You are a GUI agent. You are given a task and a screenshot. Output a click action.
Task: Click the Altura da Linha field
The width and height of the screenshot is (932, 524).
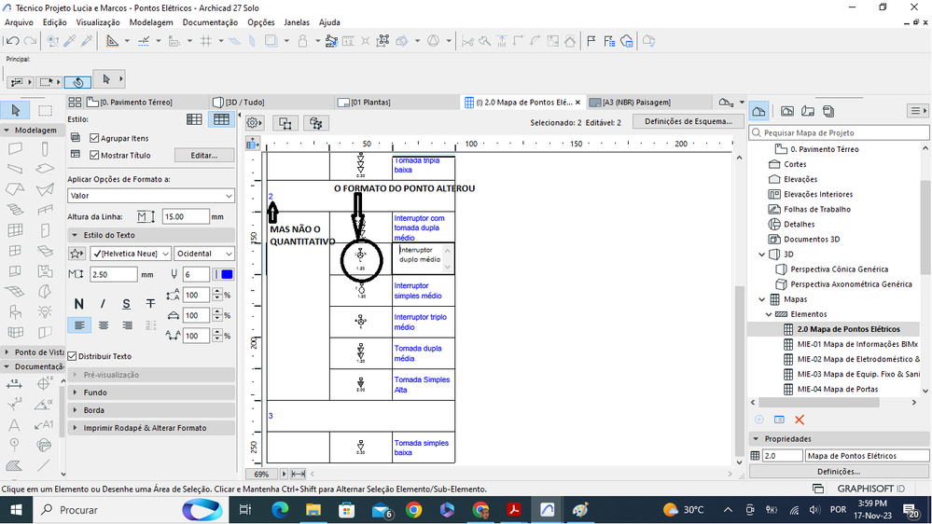click(186, 217)
